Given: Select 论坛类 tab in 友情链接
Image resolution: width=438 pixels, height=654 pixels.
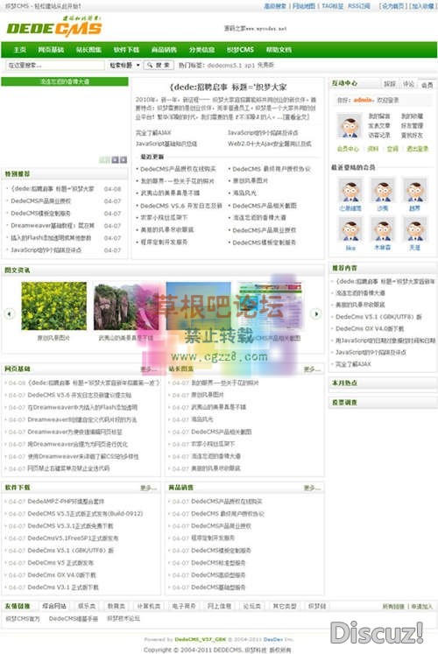Looking at the screenshot, I should click(252, 606).
